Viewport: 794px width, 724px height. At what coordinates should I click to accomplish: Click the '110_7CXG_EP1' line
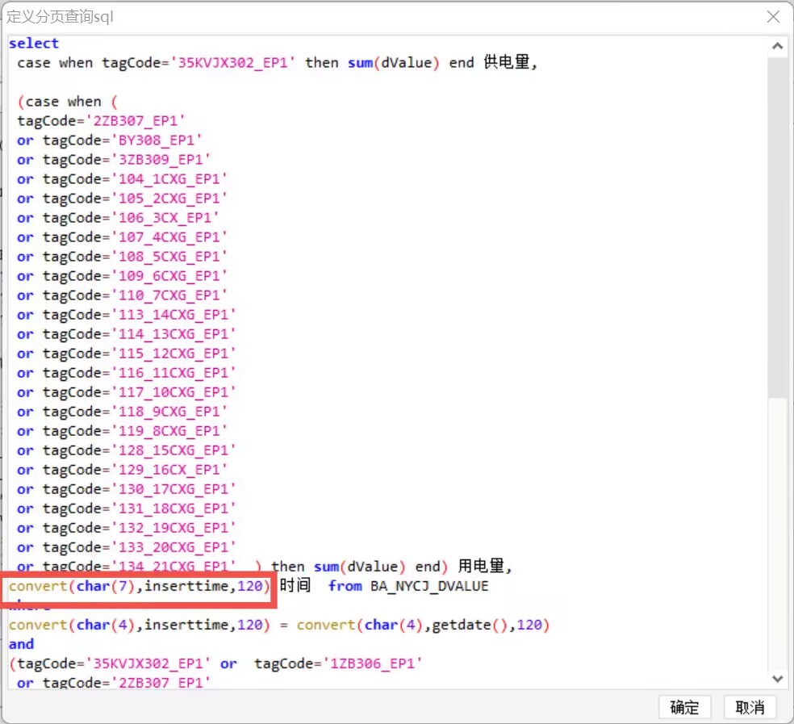(122, 295)
